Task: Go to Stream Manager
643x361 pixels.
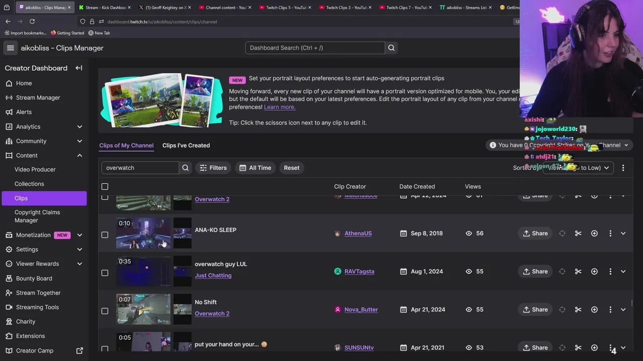Action: [x=38, y=98]
